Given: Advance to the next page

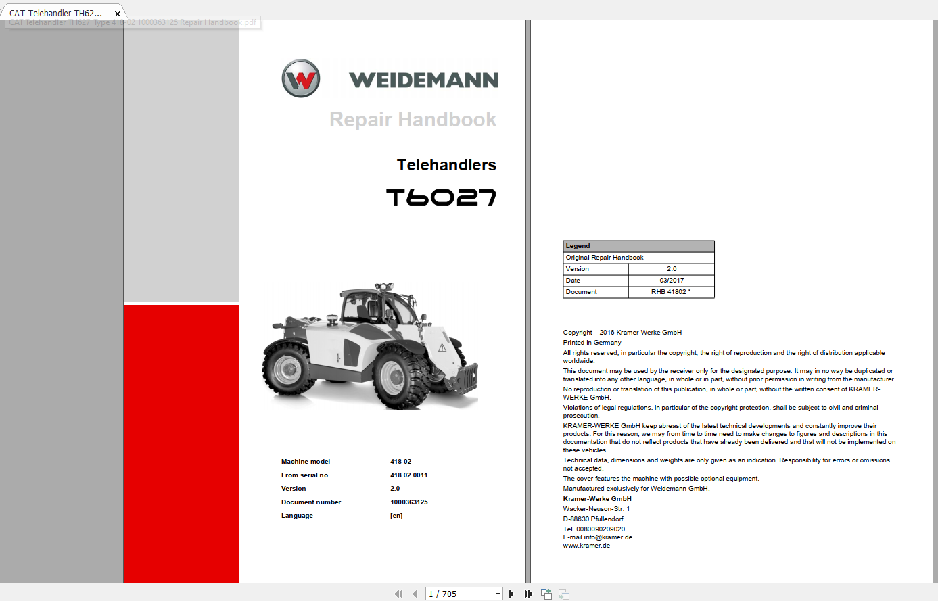Looking at the screenshot, I should click(x=511, y=594).
